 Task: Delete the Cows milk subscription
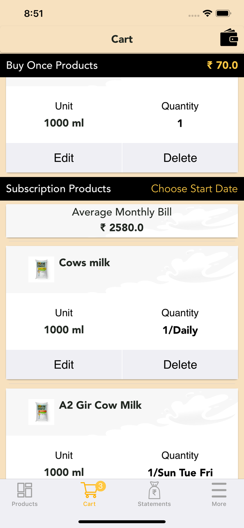180,364
